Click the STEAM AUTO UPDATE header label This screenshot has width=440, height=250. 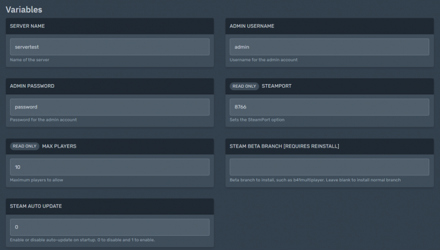[x=36, y=206]
